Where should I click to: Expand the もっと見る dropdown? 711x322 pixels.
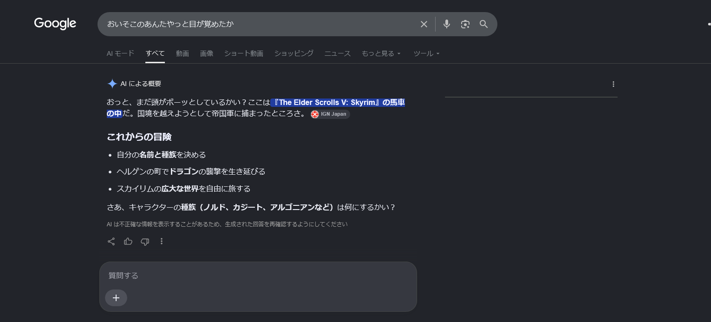(x=381, y=53)
